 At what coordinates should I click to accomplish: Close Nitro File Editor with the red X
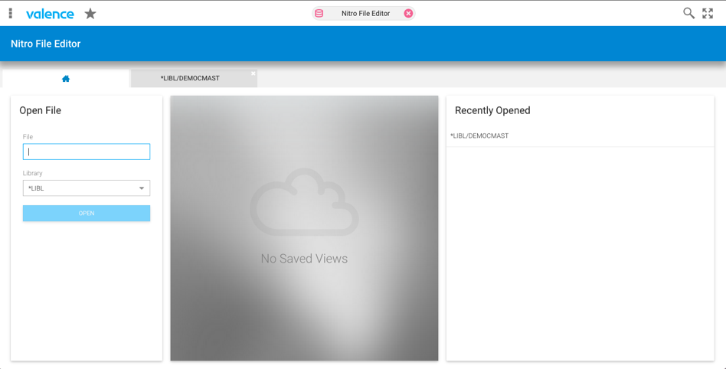408,13
